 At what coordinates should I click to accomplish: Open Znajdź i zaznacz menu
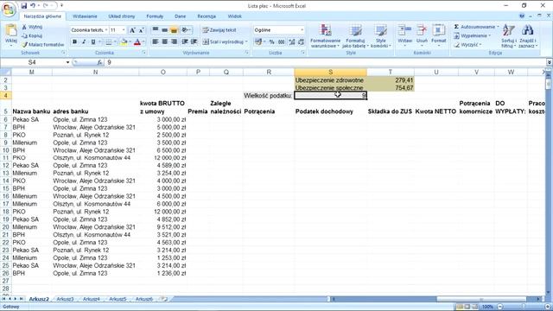[x=528, y=36]
